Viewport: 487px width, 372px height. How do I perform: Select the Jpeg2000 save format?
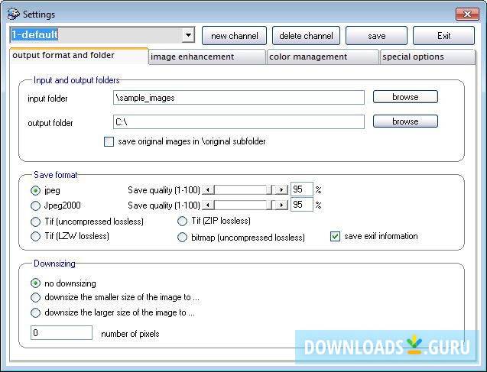35,205
